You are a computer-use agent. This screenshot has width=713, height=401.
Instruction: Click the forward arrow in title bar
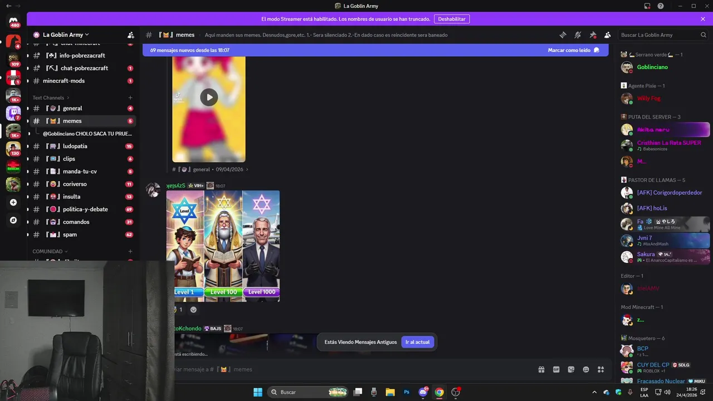click(x=18, y=6)
